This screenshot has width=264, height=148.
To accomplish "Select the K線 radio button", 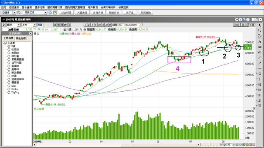I will [x=9, y=46].
